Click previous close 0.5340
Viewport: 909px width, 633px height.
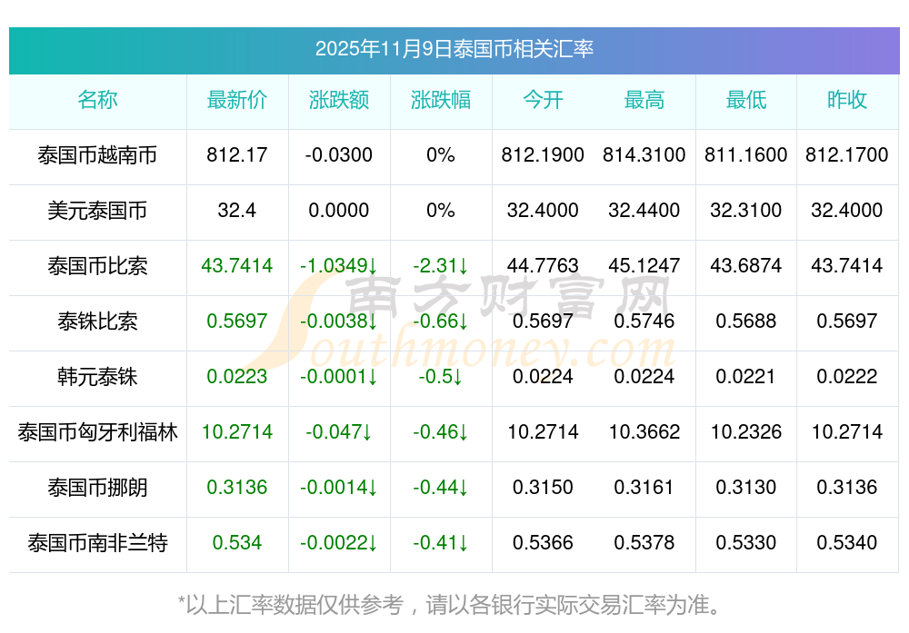(x=847, y=543)
